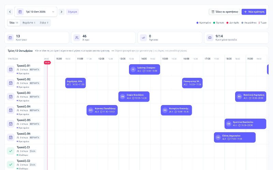Select the Όλα 14 tab
This screenshot has height=170, width=273.
(x=14, y=23)
